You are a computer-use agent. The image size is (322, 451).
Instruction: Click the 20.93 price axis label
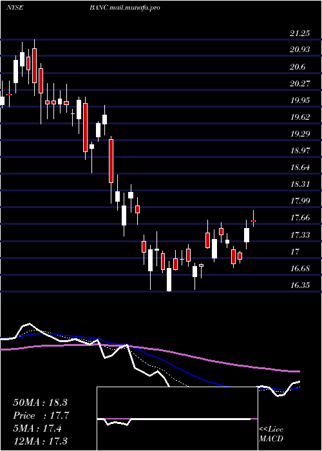(300, 50)
